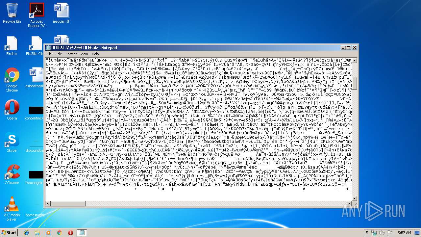Launch Firefox from the desktop shortcut

click(x=12, y=45)
